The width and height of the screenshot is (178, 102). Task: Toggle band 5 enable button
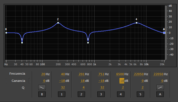(x=140, y=94)
